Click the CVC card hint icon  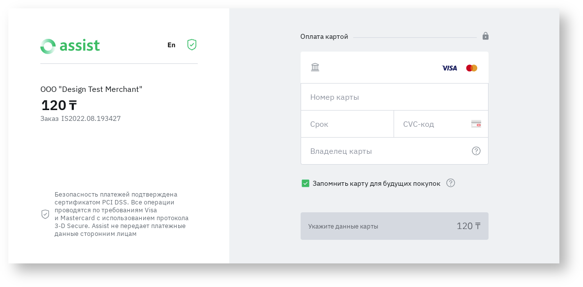pyautogui.click(x=476, y=124)
